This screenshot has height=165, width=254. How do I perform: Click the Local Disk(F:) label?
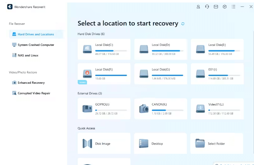click(x=104, y=69)
